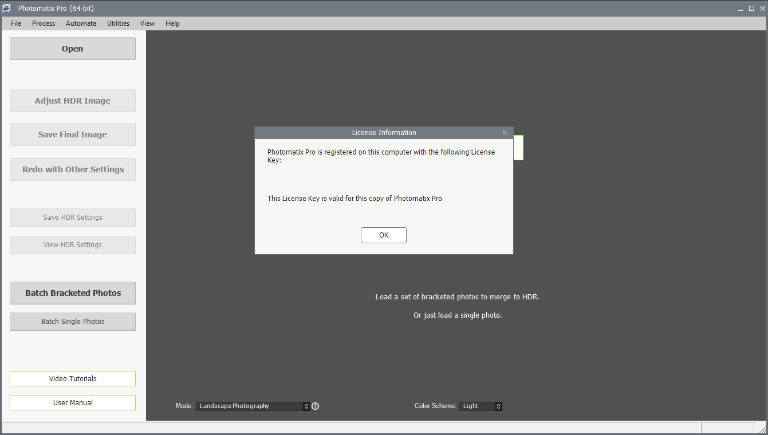Open the Utilities menu
Screen dimensions: 768x435
(119, 23)
